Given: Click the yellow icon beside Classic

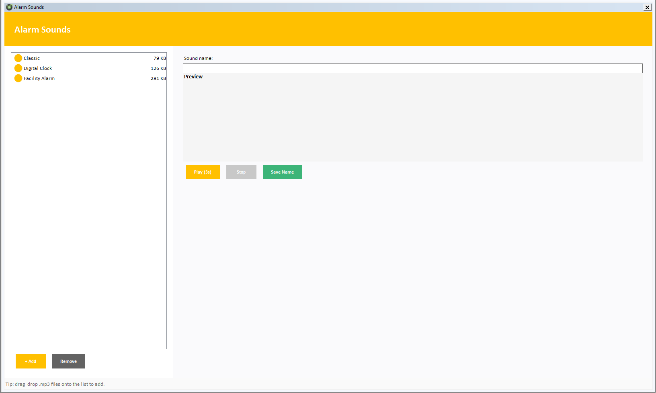Looking at the screenshot, I should [18, 58].
